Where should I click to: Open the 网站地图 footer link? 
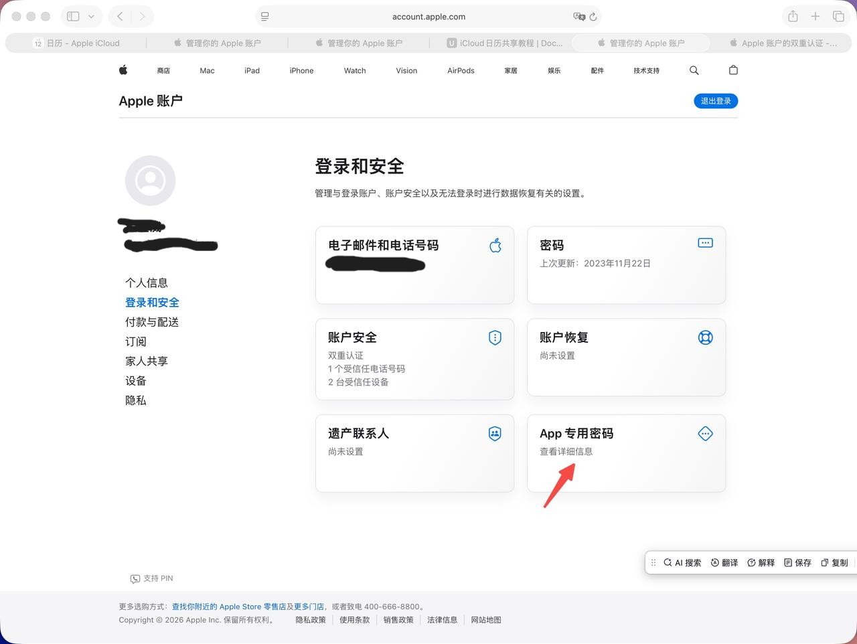point(486,620)
